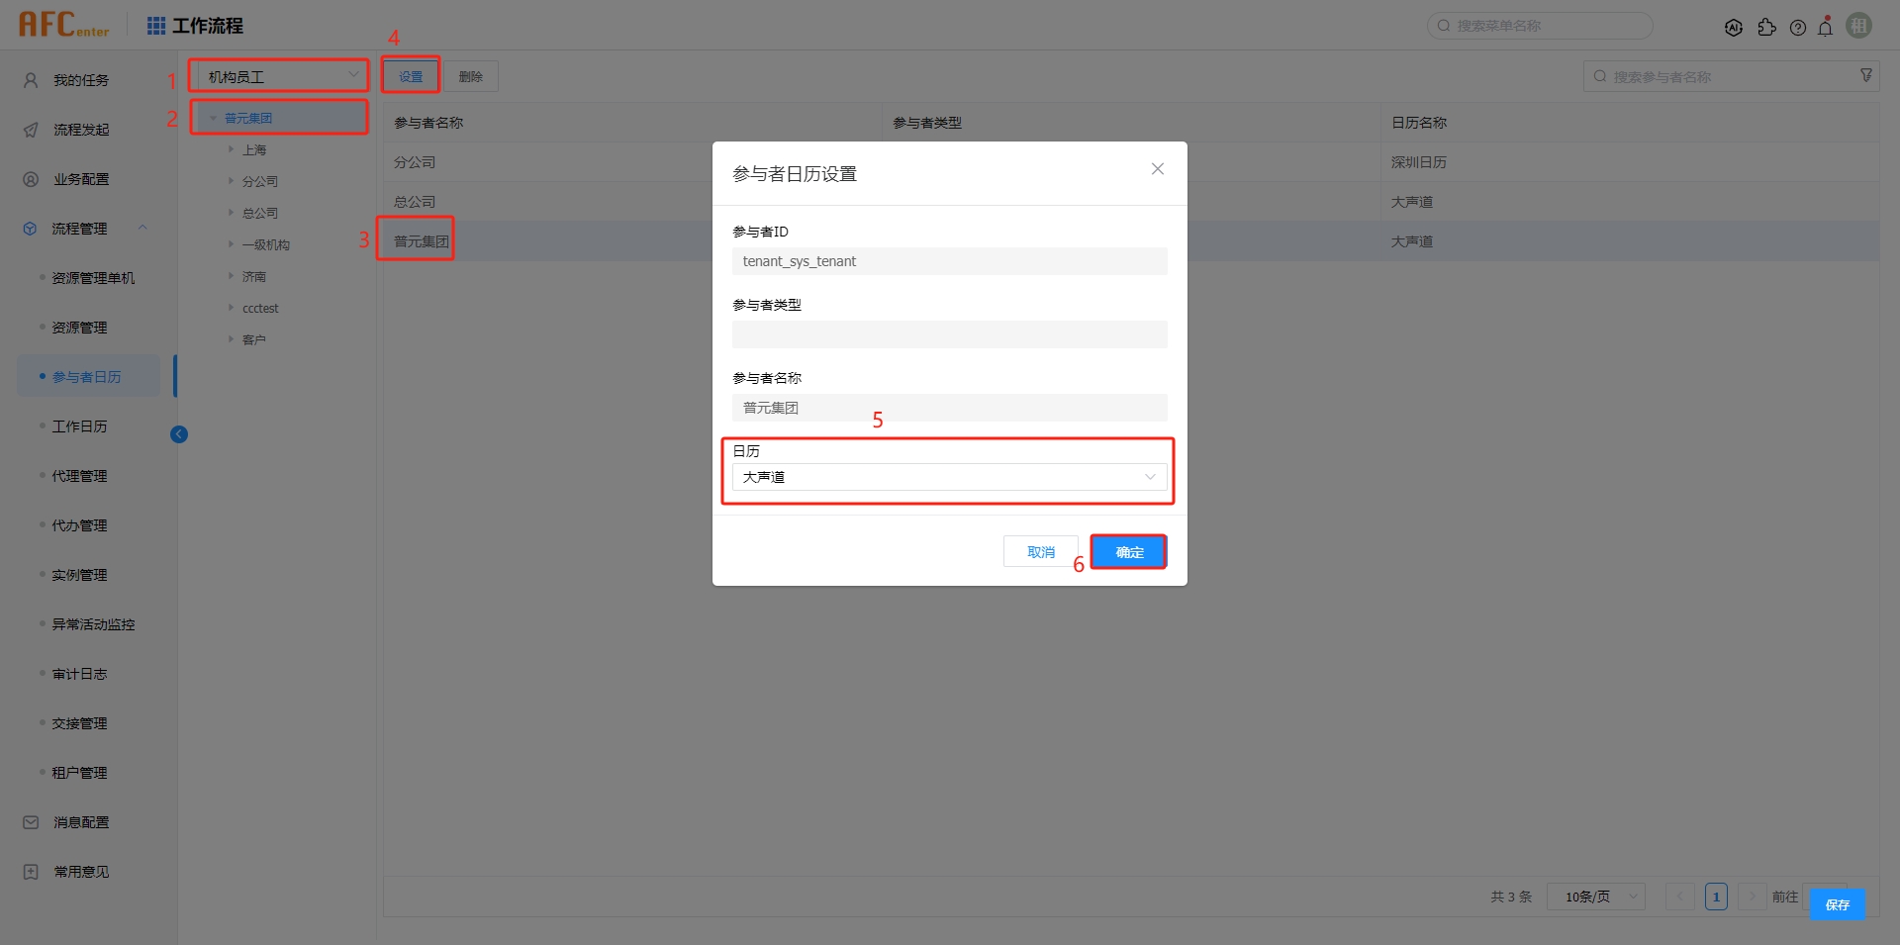Open the notification bell
Screen dimensions: 1900x945
[x=1826, y=27]
